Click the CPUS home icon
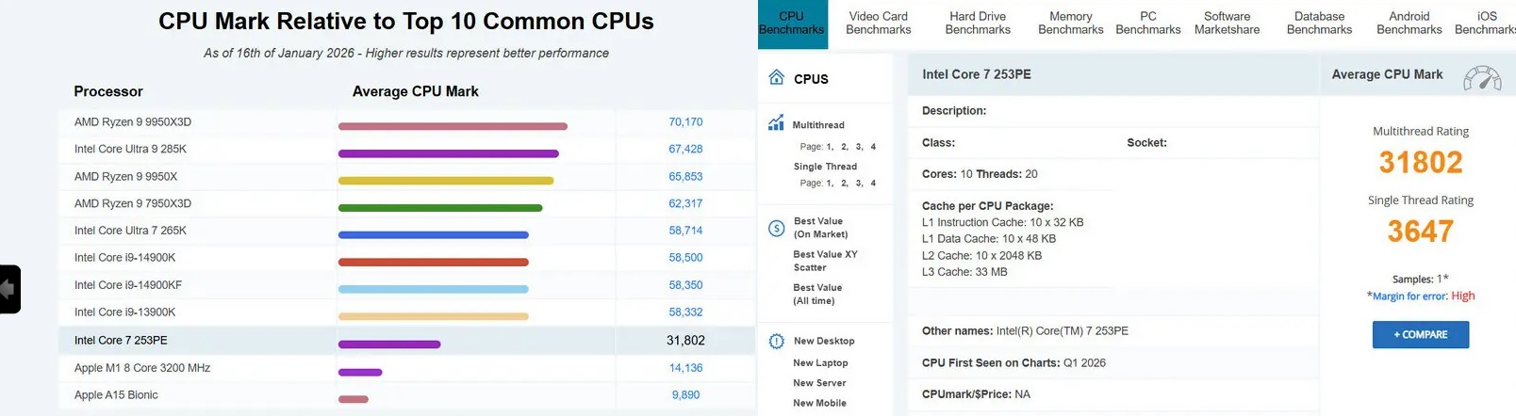The width and height of the screenshot is (1516, 416). point(777,77)
